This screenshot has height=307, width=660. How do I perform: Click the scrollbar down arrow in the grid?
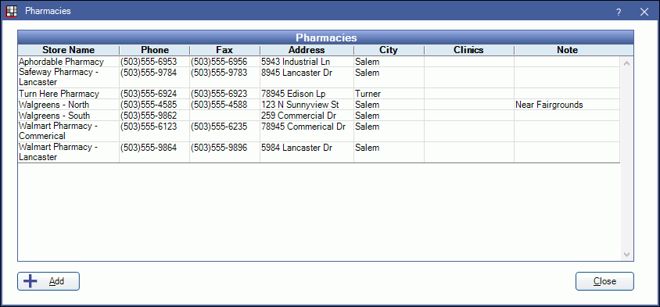coord(626,255)
